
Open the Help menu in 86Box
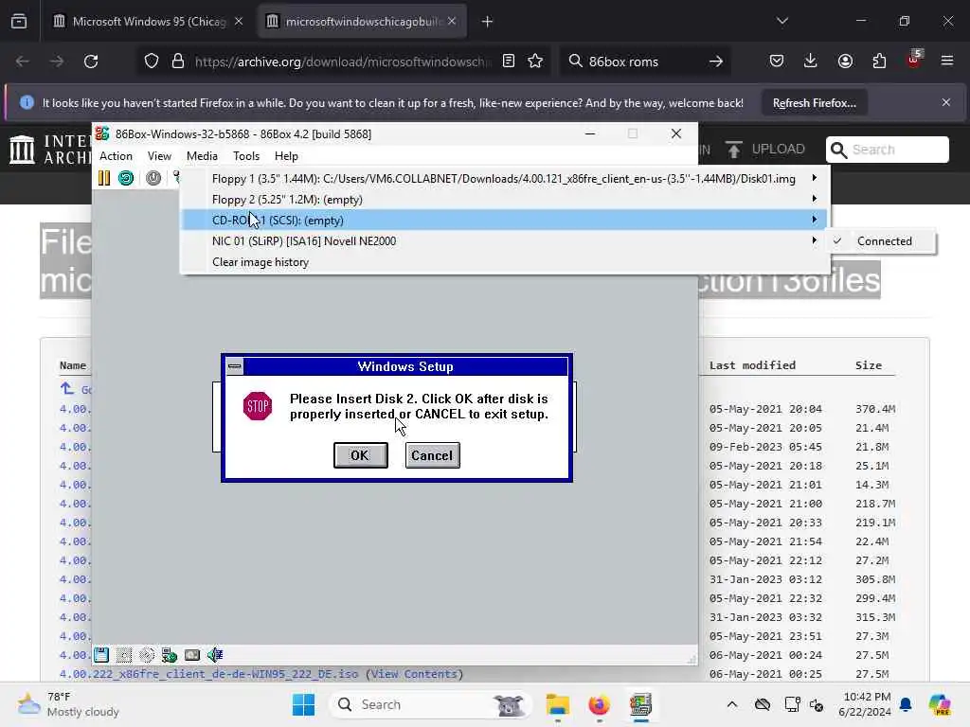[x=286, y=156]
